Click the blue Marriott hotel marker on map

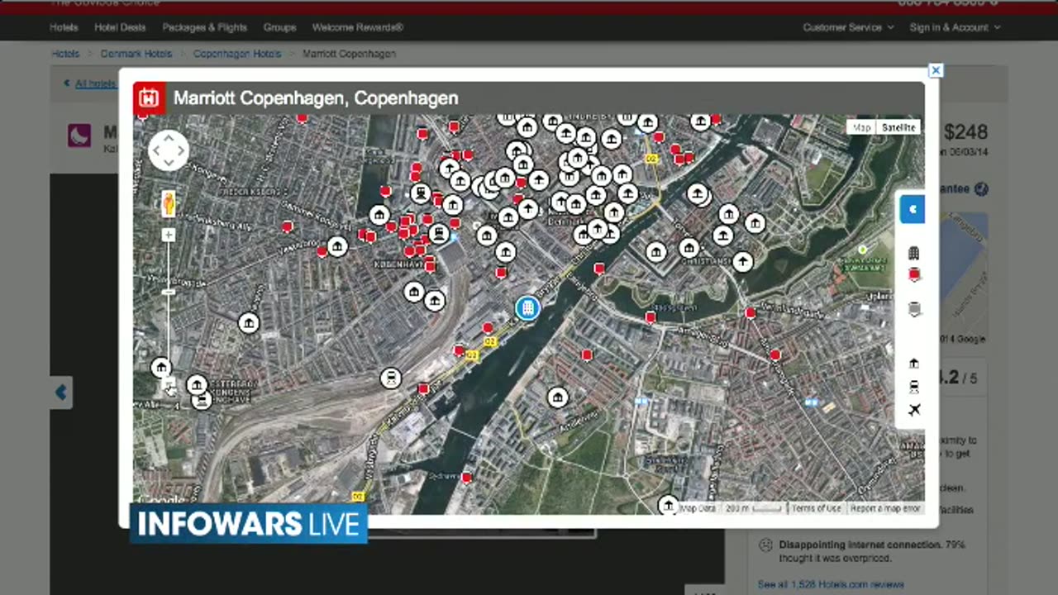coord(527,308)
